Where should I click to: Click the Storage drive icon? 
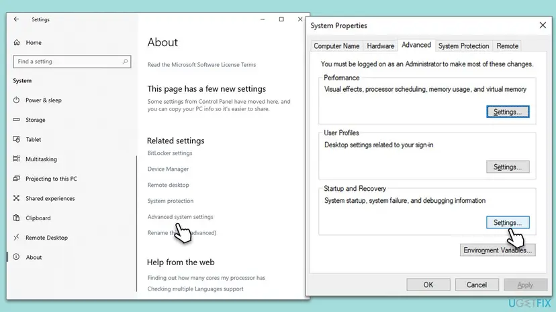pos(16,120)
